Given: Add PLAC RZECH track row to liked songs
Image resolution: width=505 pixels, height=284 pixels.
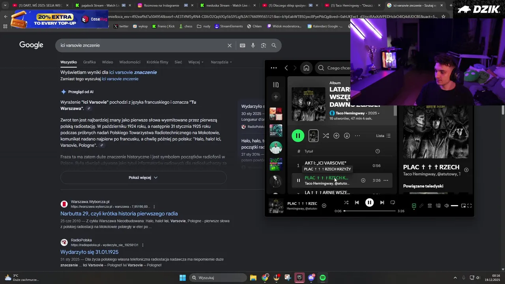Looking at the screenshot, I should pos(363,180).
